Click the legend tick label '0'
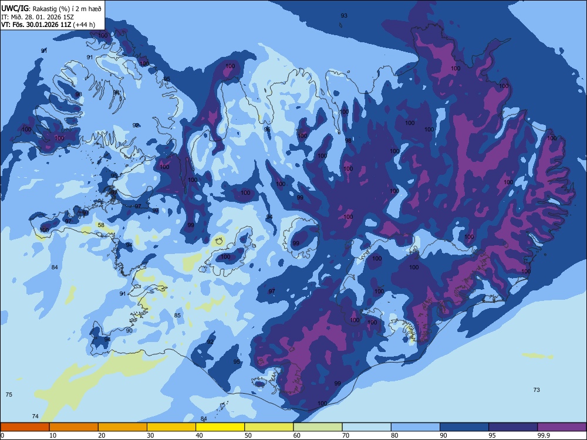Viewport: 587px width, 440px height. click(2, 435)
